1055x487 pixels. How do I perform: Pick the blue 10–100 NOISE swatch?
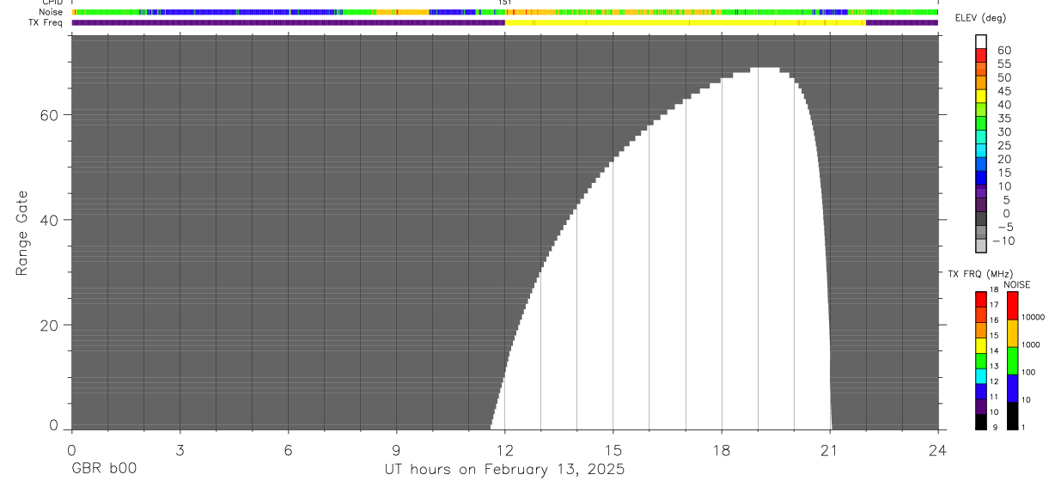pyautogui.click(x=1012, y=387)
